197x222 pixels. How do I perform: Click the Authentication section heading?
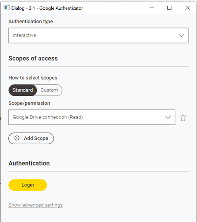coord(29,163)
